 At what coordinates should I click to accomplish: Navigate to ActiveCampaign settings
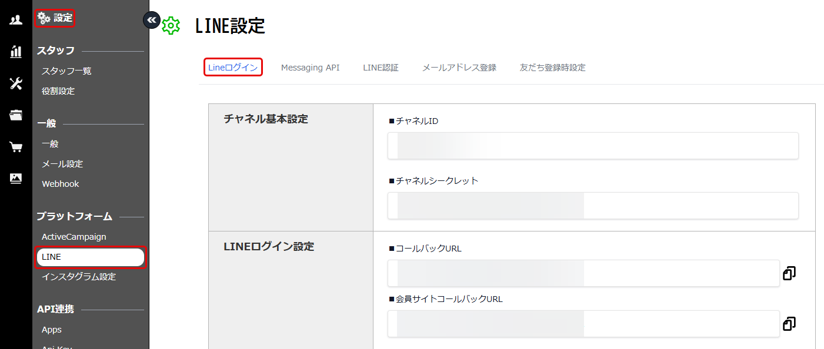(x=73, y=236)
